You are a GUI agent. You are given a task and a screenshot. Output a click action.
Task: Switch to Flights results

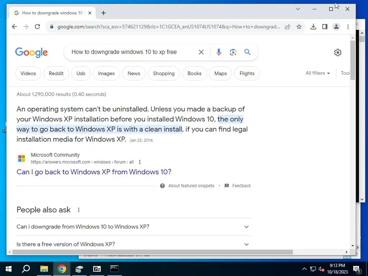point(247,73)
